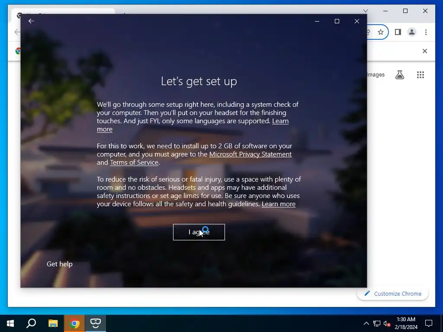Screen dimensions: 443x332
Task: Minimize the Mixed Reality Portal window
Action: (317, 21)
